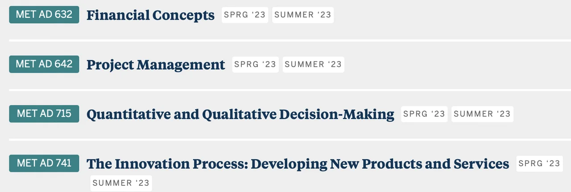Open Quantitative and Qualitative Decision-Making course
This screenshot has width=571, height=192.
[240, 114]
